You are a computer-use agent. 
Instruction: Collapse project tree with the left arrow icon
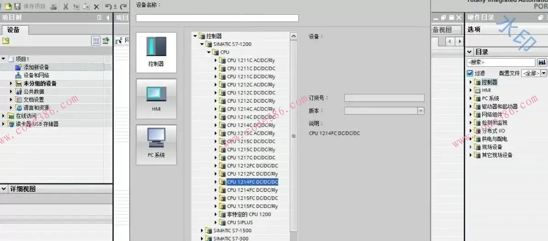[108, 17]
